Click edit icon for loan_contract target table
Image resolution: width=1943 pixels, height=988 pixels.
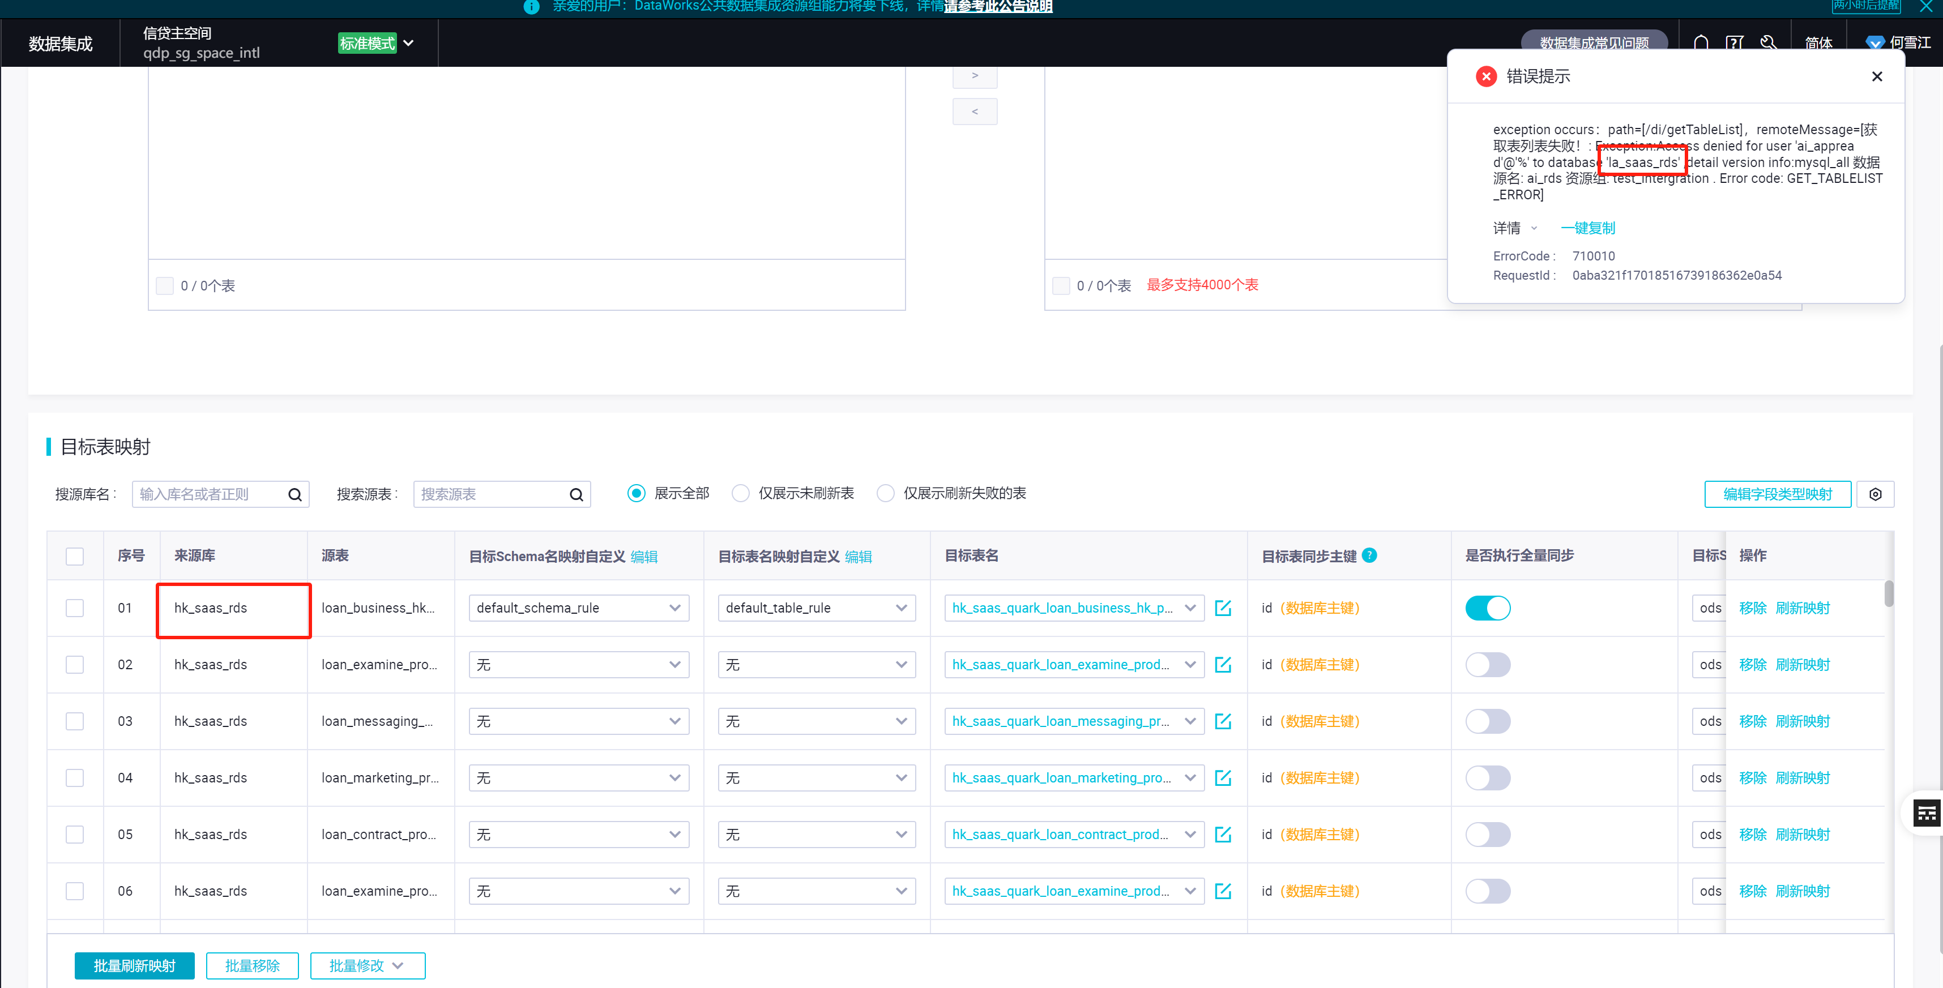point(1223,834)
